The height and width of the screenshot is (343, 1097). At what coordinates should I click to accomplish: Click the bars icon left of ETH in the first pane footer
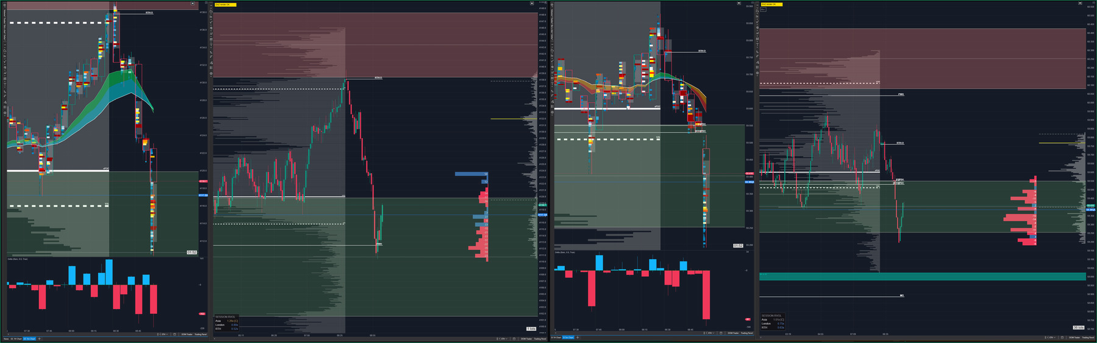[158, 334]
